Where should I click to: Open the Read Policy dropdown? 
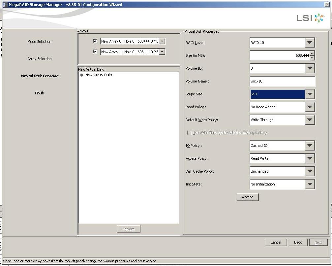click(309, 107)
